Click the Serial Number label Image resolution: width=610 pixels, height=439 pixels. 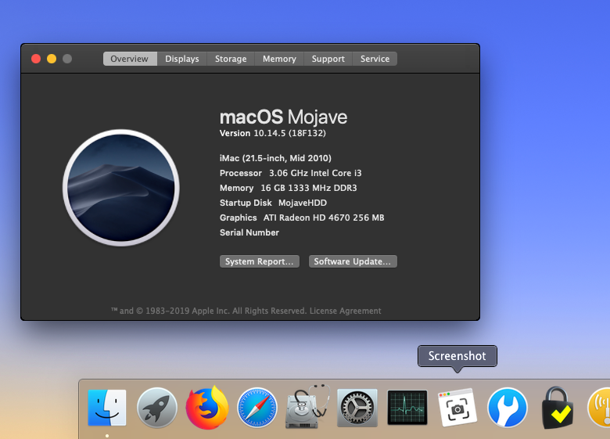pos(249,232)
